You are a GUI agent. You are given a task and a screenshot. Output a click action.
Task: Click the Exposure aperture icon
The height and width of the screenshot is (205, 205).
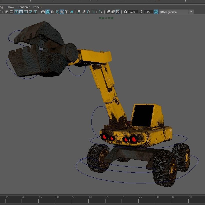(126, 12)
